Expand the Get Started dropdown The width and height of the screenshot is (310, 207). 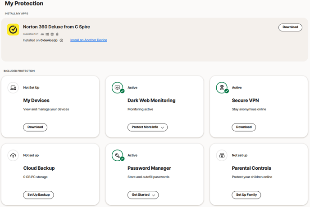click(143, 195)
